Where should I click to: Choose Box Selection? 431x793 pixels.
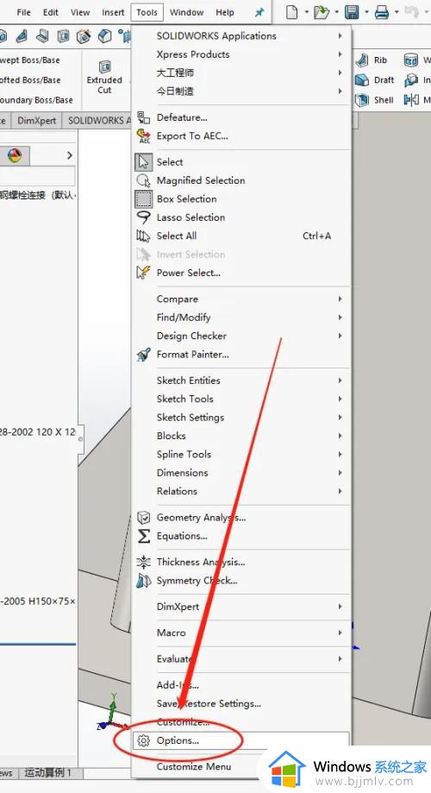[x=241, y=198]
